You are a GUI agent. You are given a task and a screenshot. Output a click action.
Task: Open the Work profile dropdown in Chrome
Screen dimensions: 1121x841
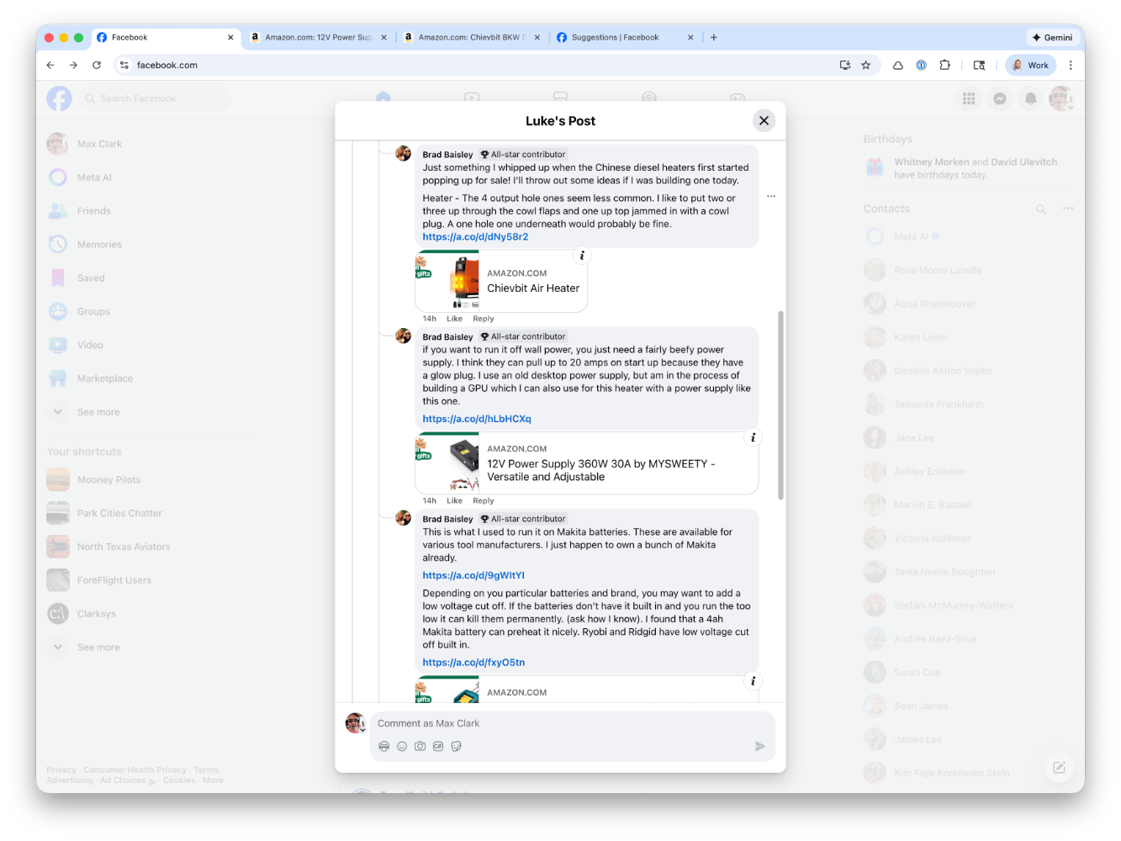click(x=1030, y=65)
